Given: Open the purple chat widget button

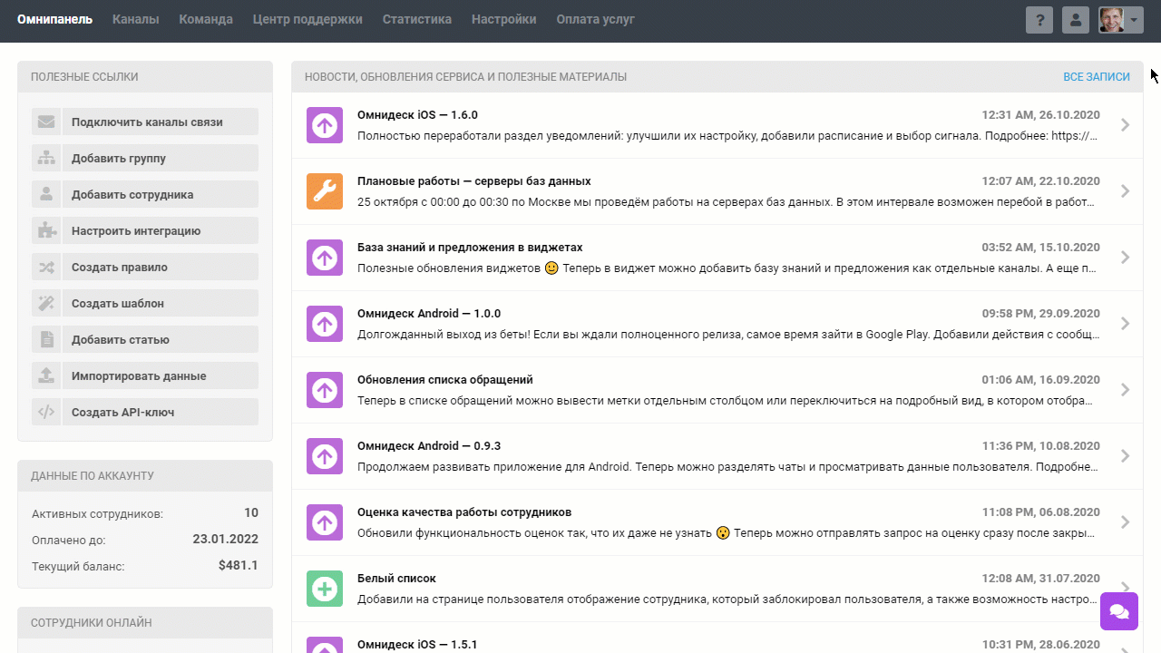Looking at the screenshot, I should pos(1119,610).
